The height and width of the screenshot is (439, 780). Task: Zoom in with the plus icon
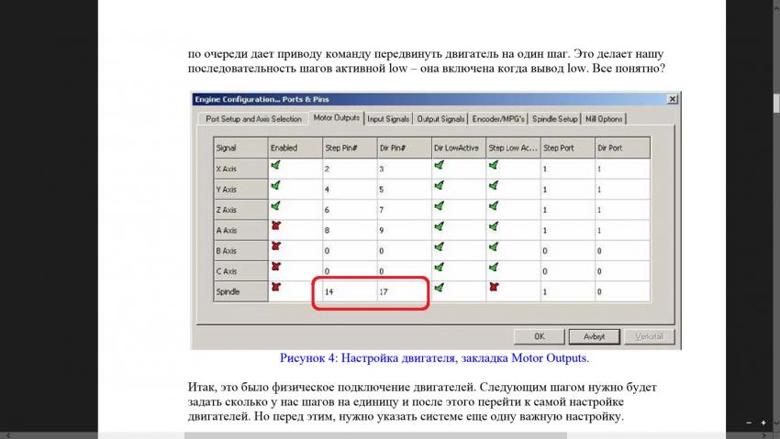pyautogui.click(x=763, y=423)
